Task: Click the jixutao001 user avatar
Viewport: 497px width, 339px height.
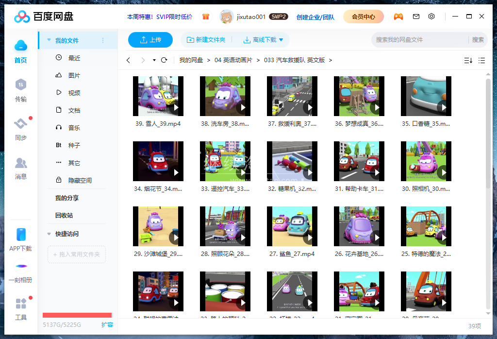Action: click(x=226, y=17)
